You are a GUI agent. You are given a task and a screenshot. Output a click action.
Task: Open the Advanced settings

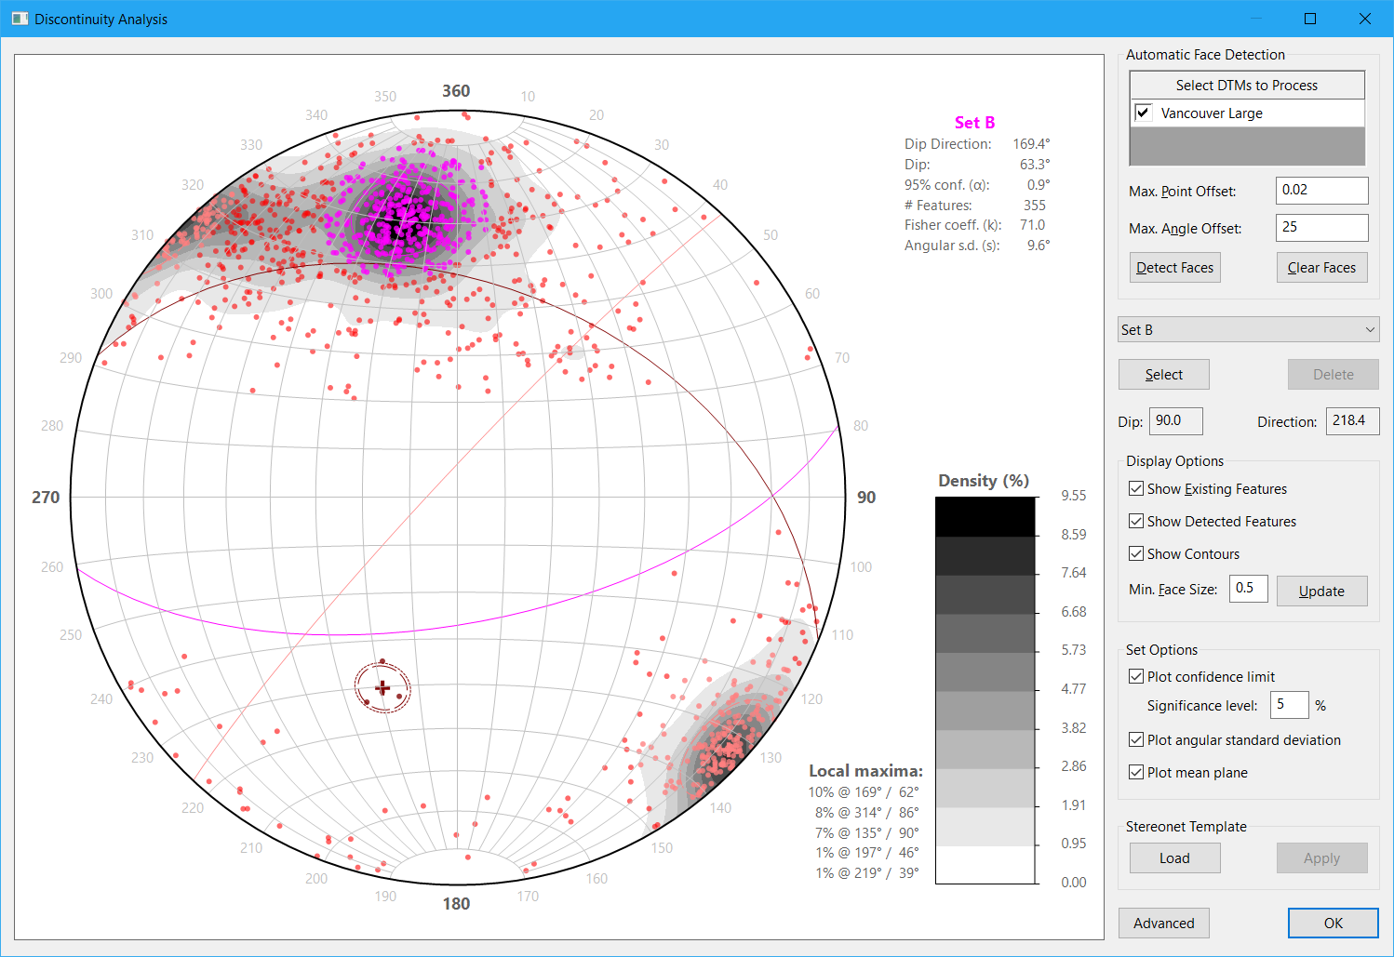point(1163,923)
